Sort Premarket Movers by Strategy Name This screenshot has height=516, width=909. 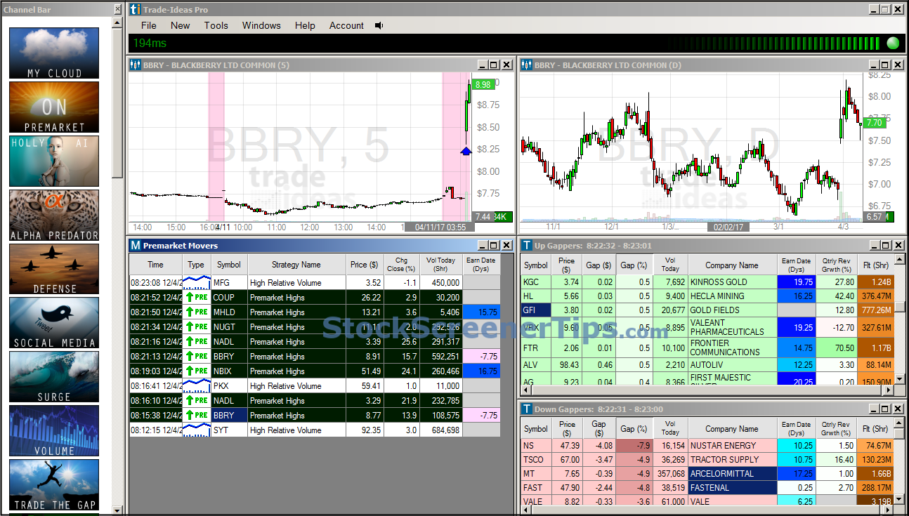pyautogui.click(x=296, y=265)
